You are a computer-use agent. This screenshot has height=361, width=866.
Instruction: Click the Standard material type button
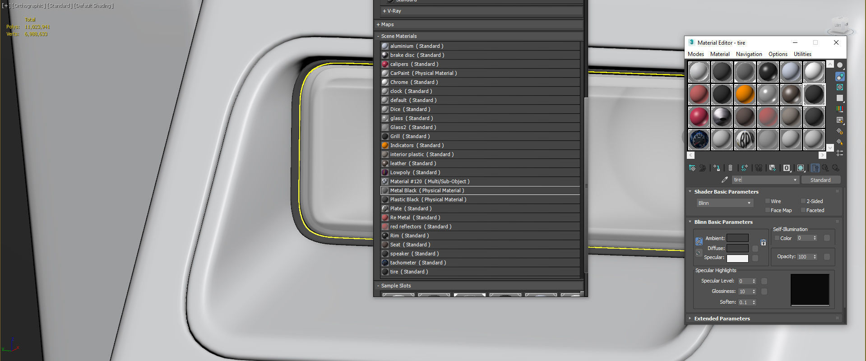click(x=820, y=180)
